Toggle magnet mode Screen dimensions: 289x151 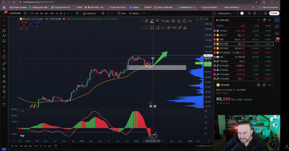[x=4, y=76]
